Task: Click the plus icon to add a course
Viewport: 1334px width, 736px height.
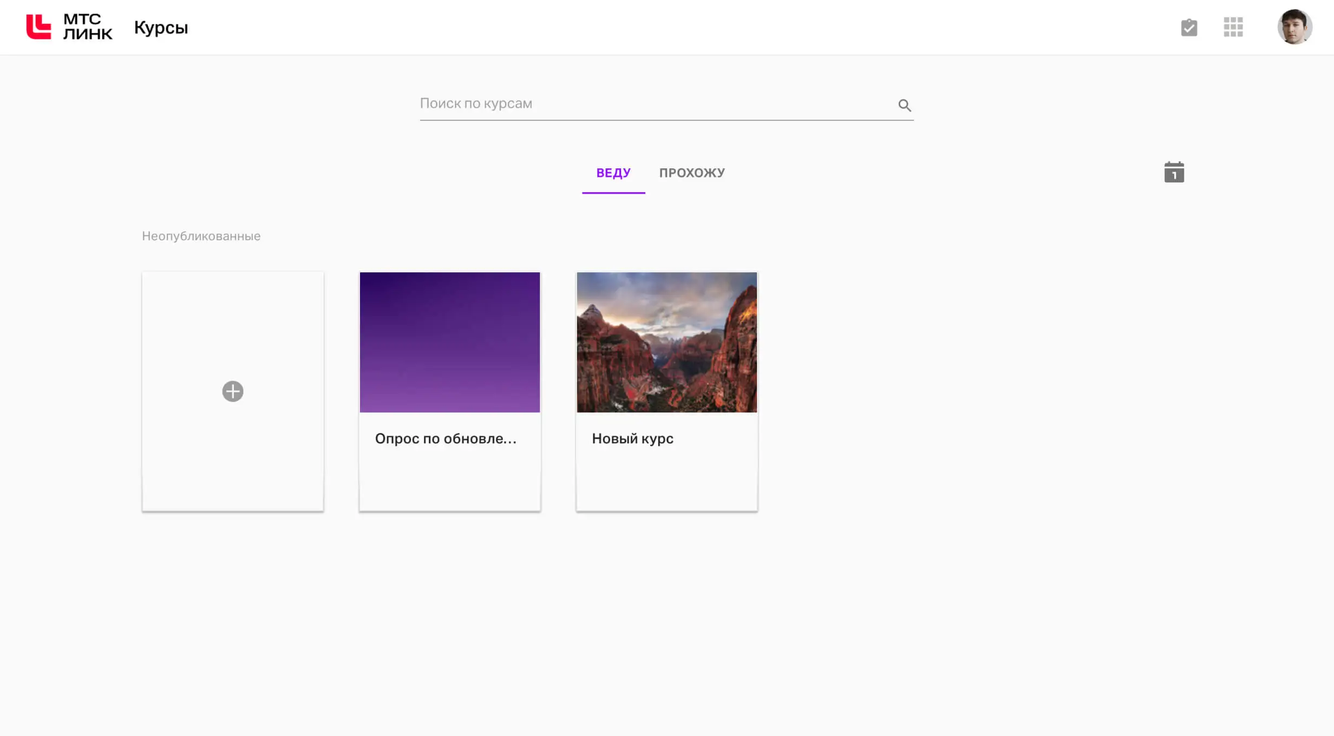Action: point(233,391)
